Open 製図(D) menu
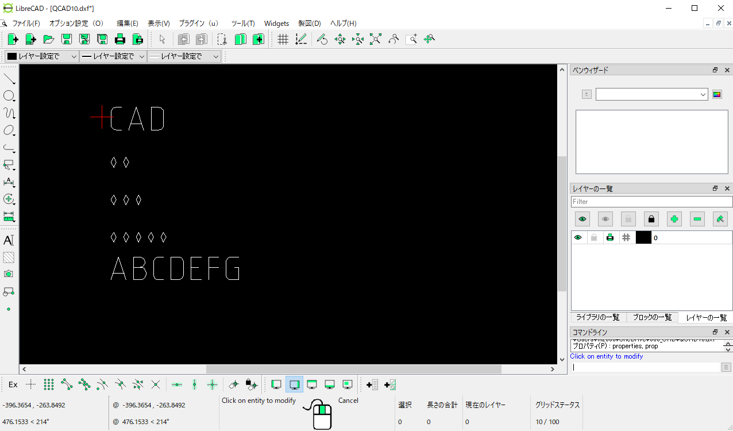This screenshot has height=431, width=733. pyautogui.click(x=310, y=24)
